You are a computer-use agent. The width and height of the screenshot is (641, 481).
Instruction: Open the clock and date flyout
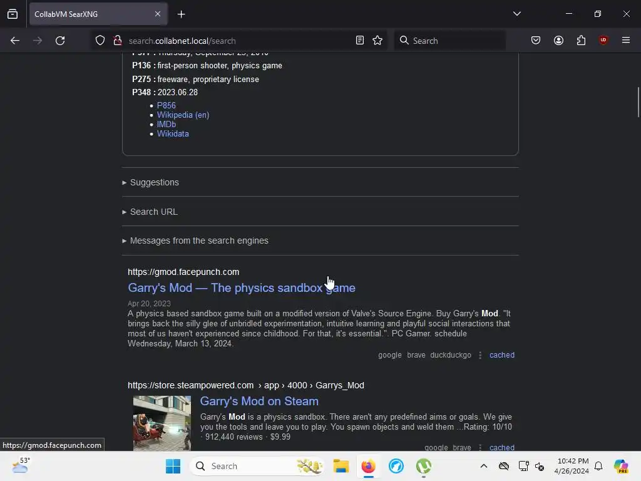tap(572, 466)
